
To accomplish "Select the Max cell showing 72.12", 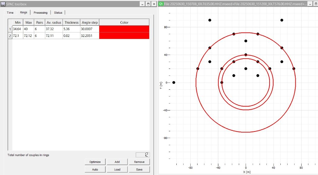I will click(29, 36).
